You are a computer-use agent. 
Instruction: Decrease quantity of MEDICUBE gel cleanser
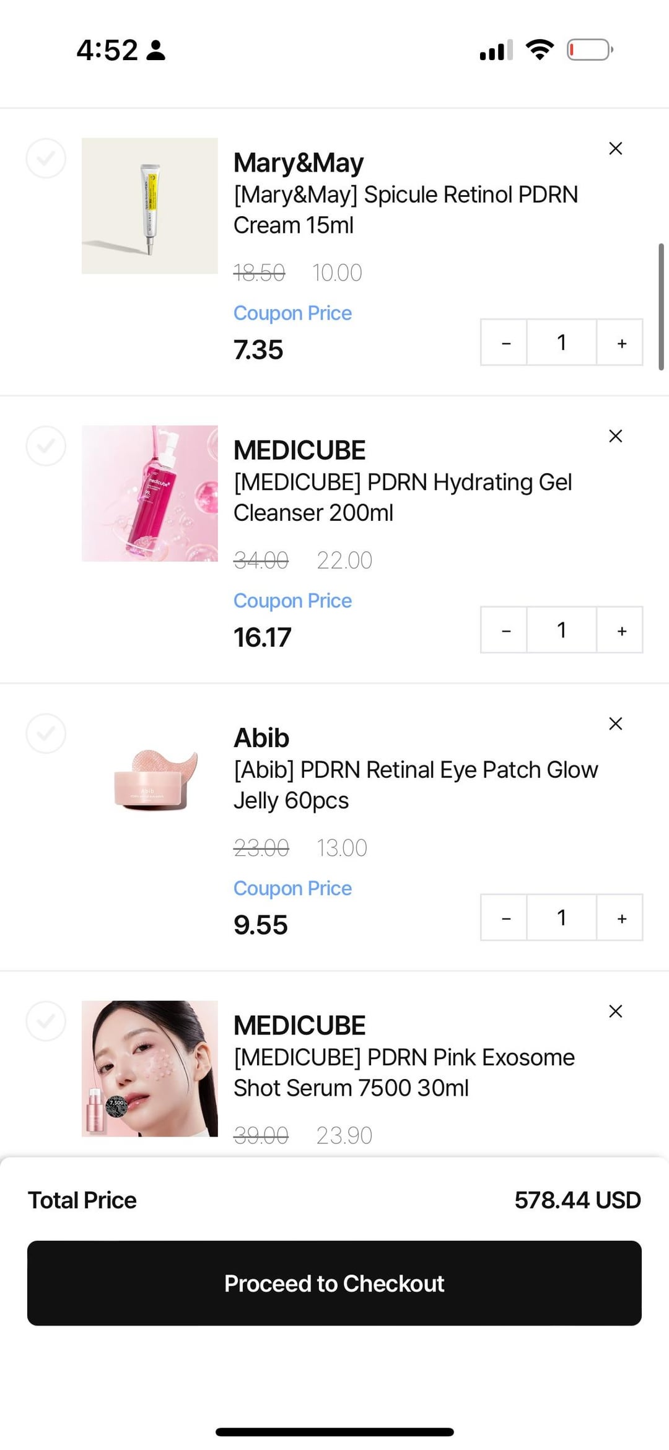pyautogui.click(x=505, y=630)
